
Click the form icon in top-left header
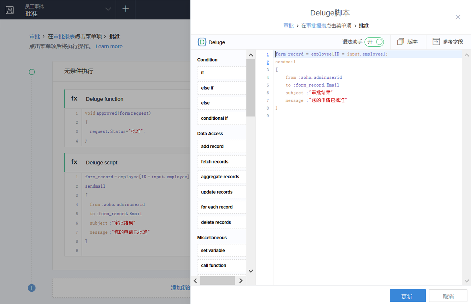tap(10, 10)
